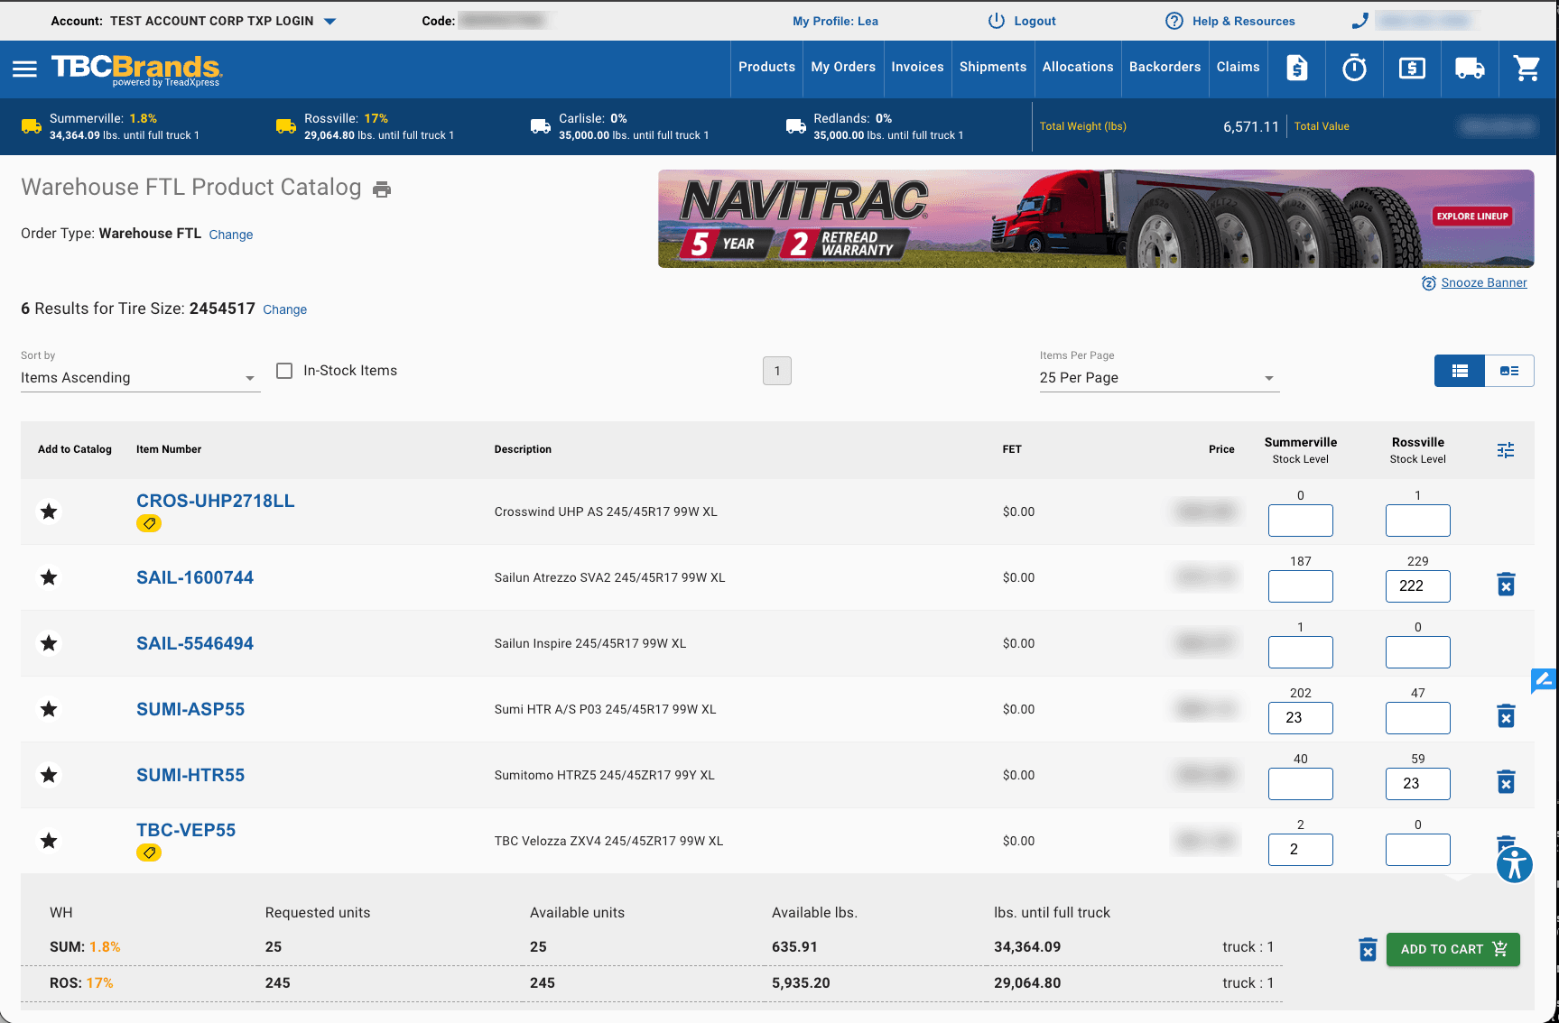
Task: Click Summerville quantity field for SUMI-ASP55
Action: coord(1300,718)
